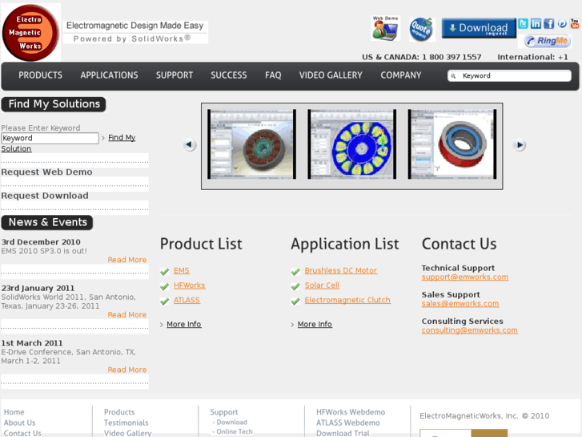This screenshot has height=437, width=582.
Task: Open the footer About Us link
Action: (20, 423)
